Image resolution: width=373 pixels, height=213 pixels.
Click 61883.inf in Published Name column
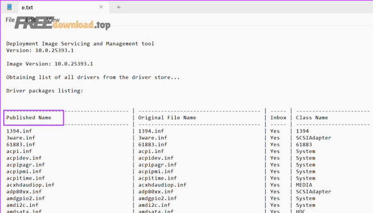[21, 145]
